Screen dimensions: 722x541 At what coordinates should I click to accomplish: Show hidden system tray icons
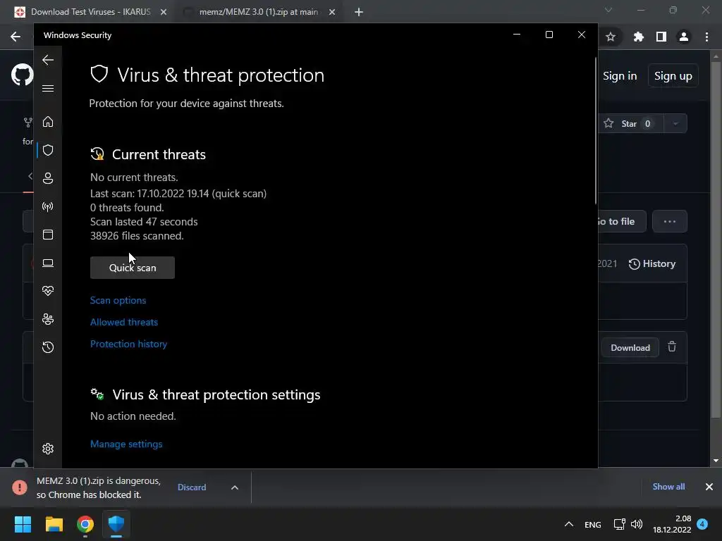coord(569,524)
